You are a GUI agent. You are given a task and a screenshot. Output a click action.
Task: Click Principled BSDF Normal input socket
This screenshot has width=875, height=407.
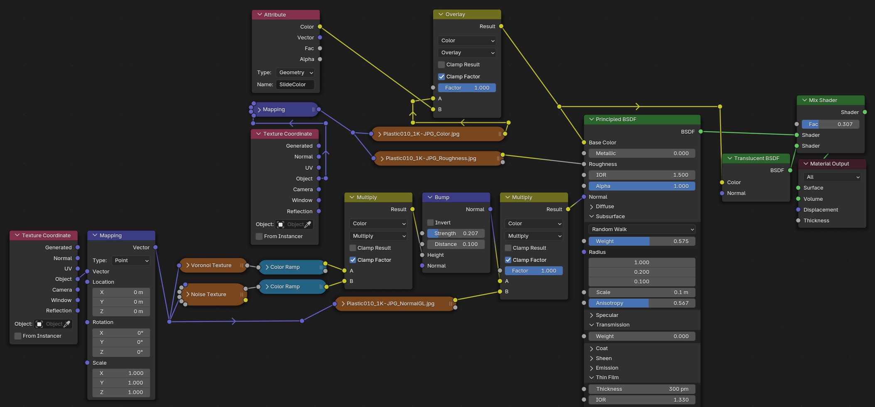584,197
